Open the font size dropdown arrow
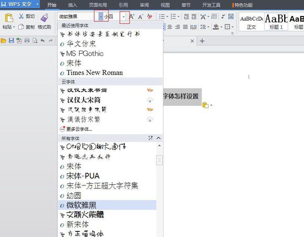 (124, 17)
